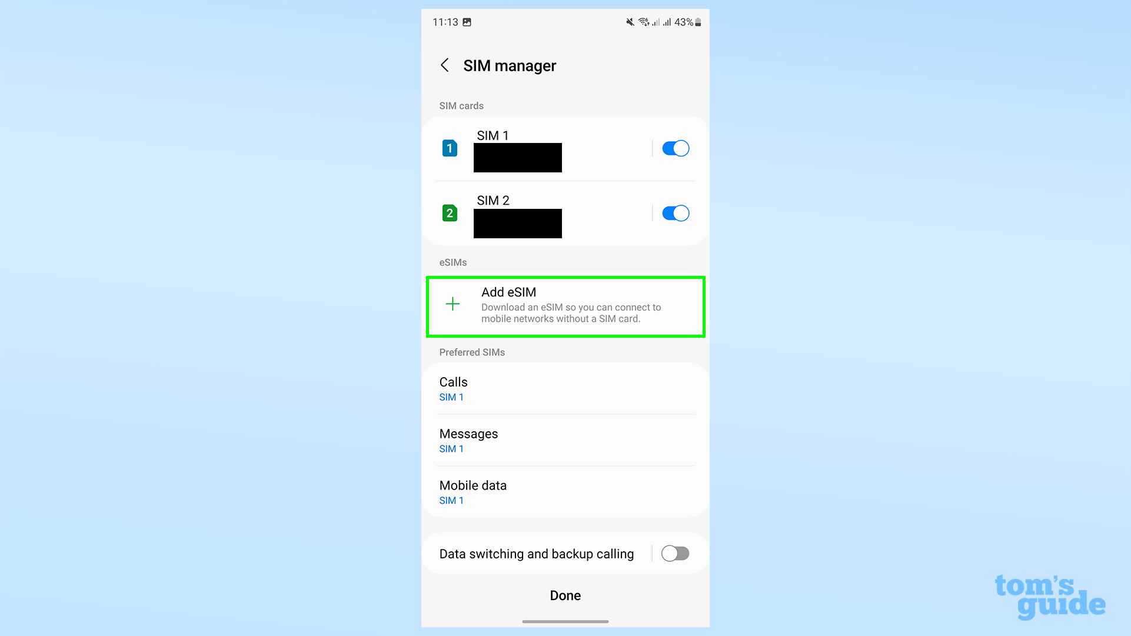Select eSIMs section menu item

(565, 304)
